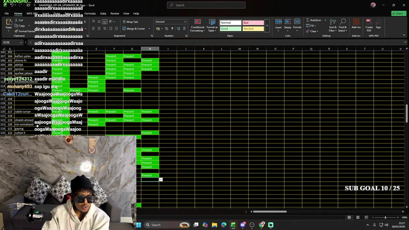Screen dimensions: 409x230
Task: Switch to Page Break Preview in status bar
Action: click(366, 217)
